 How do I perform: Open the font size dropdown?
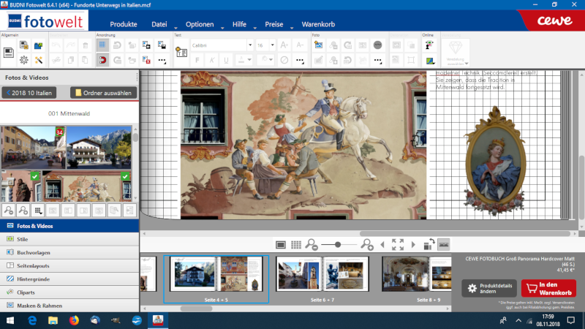[271, 45]
